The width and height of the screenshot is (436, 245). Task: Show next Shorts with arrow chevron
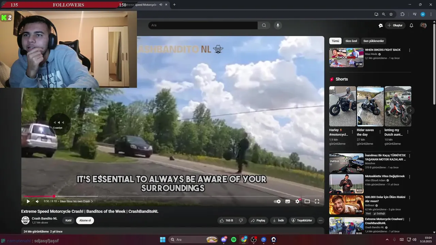[410, 110]
